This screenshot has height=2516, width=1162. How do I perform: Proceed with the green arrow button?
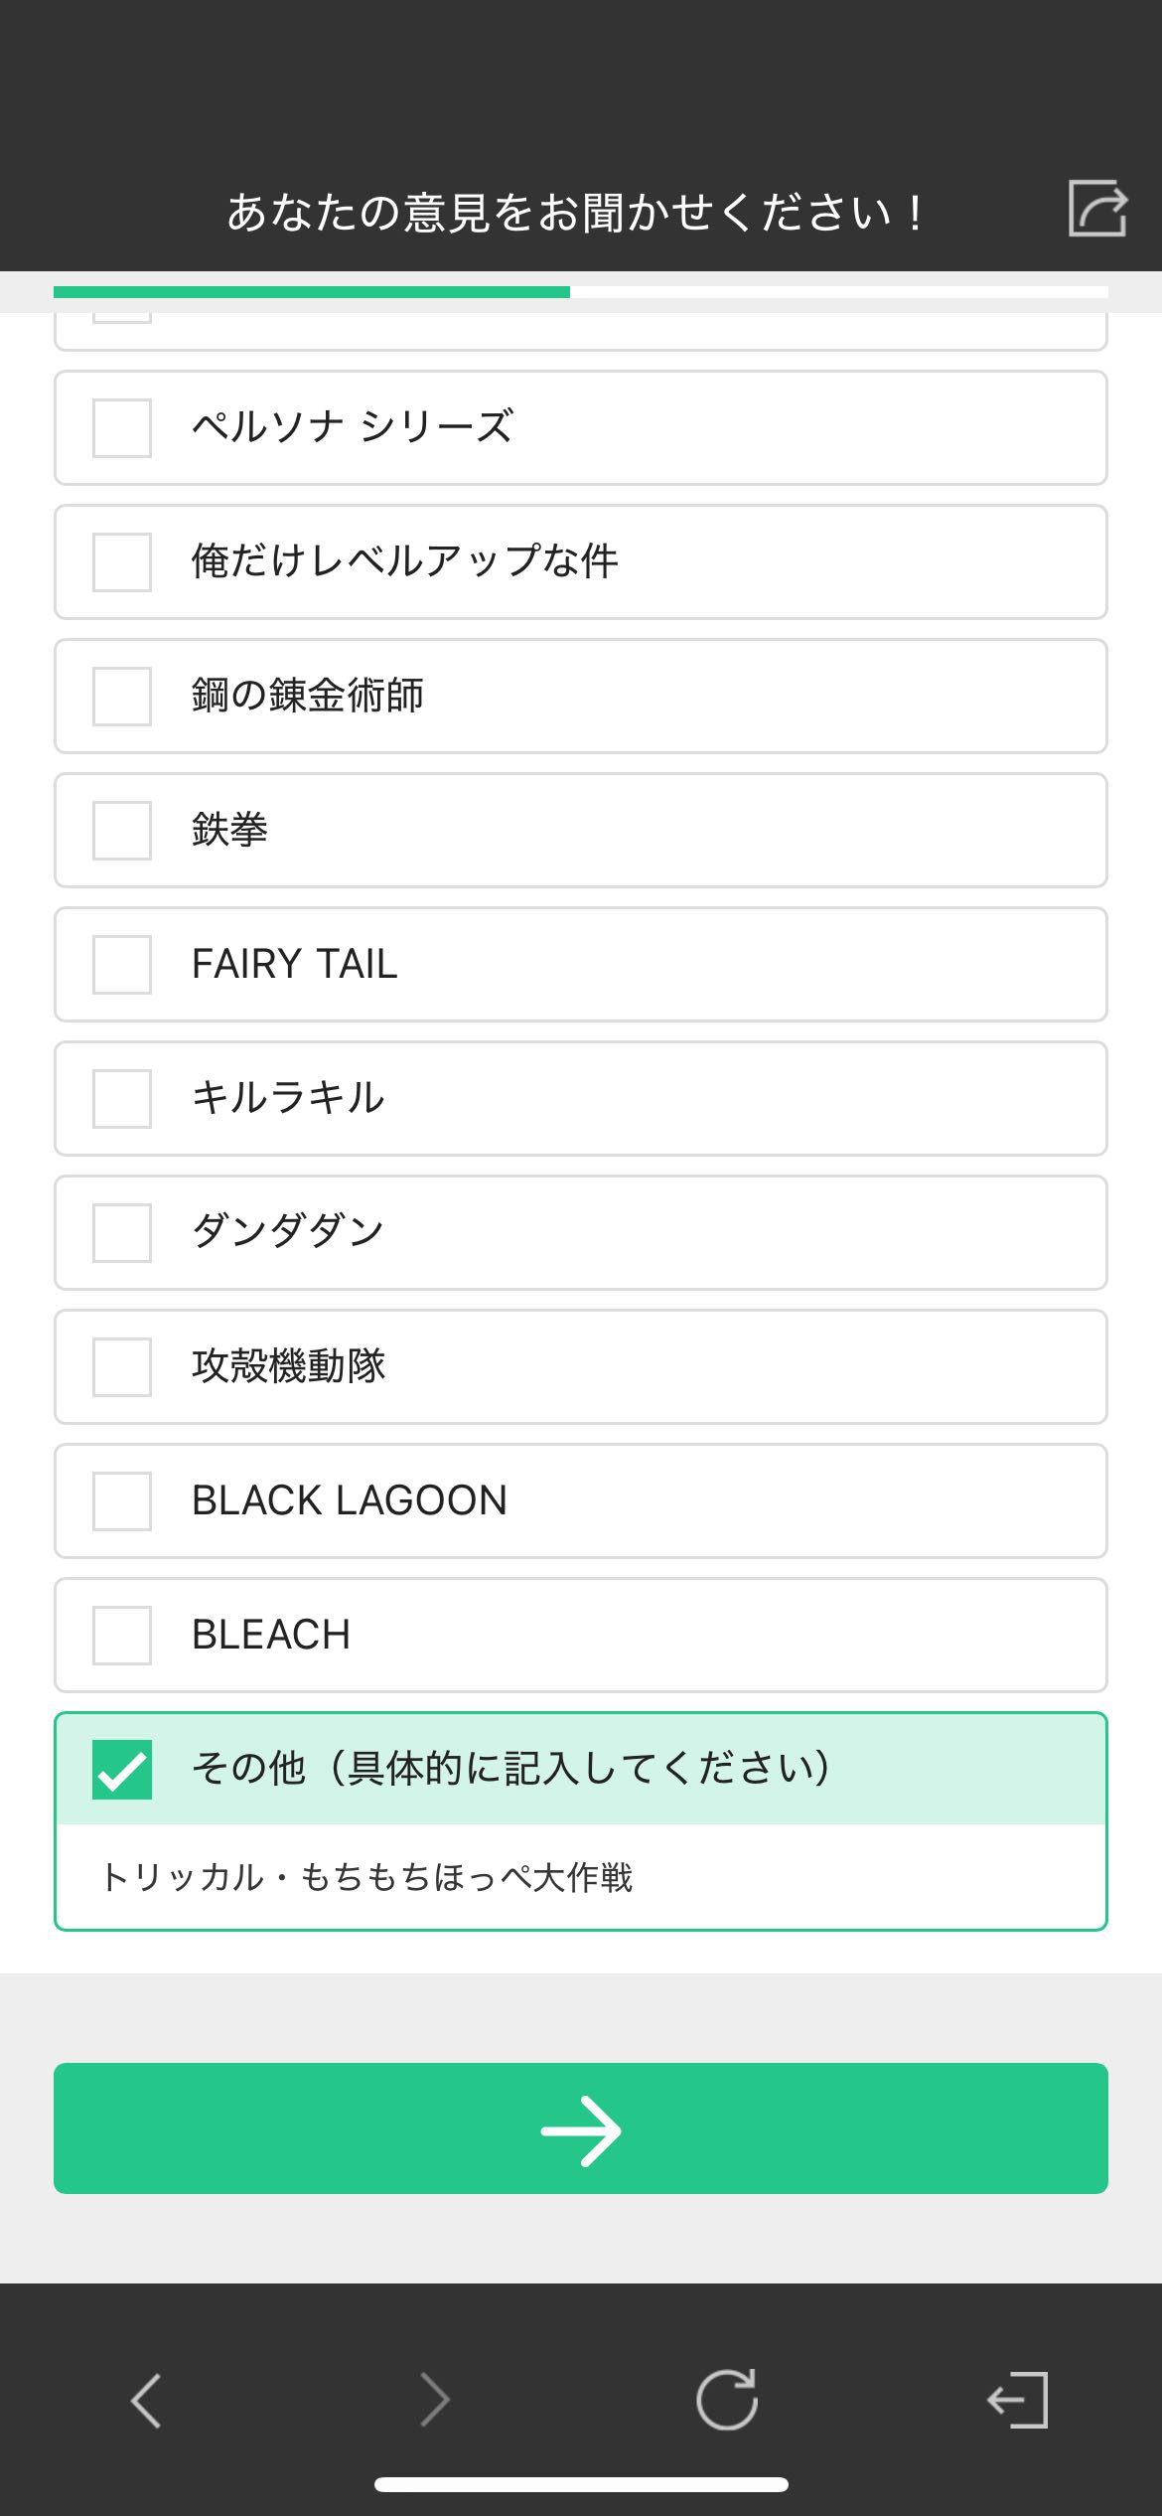(581, 2128)
